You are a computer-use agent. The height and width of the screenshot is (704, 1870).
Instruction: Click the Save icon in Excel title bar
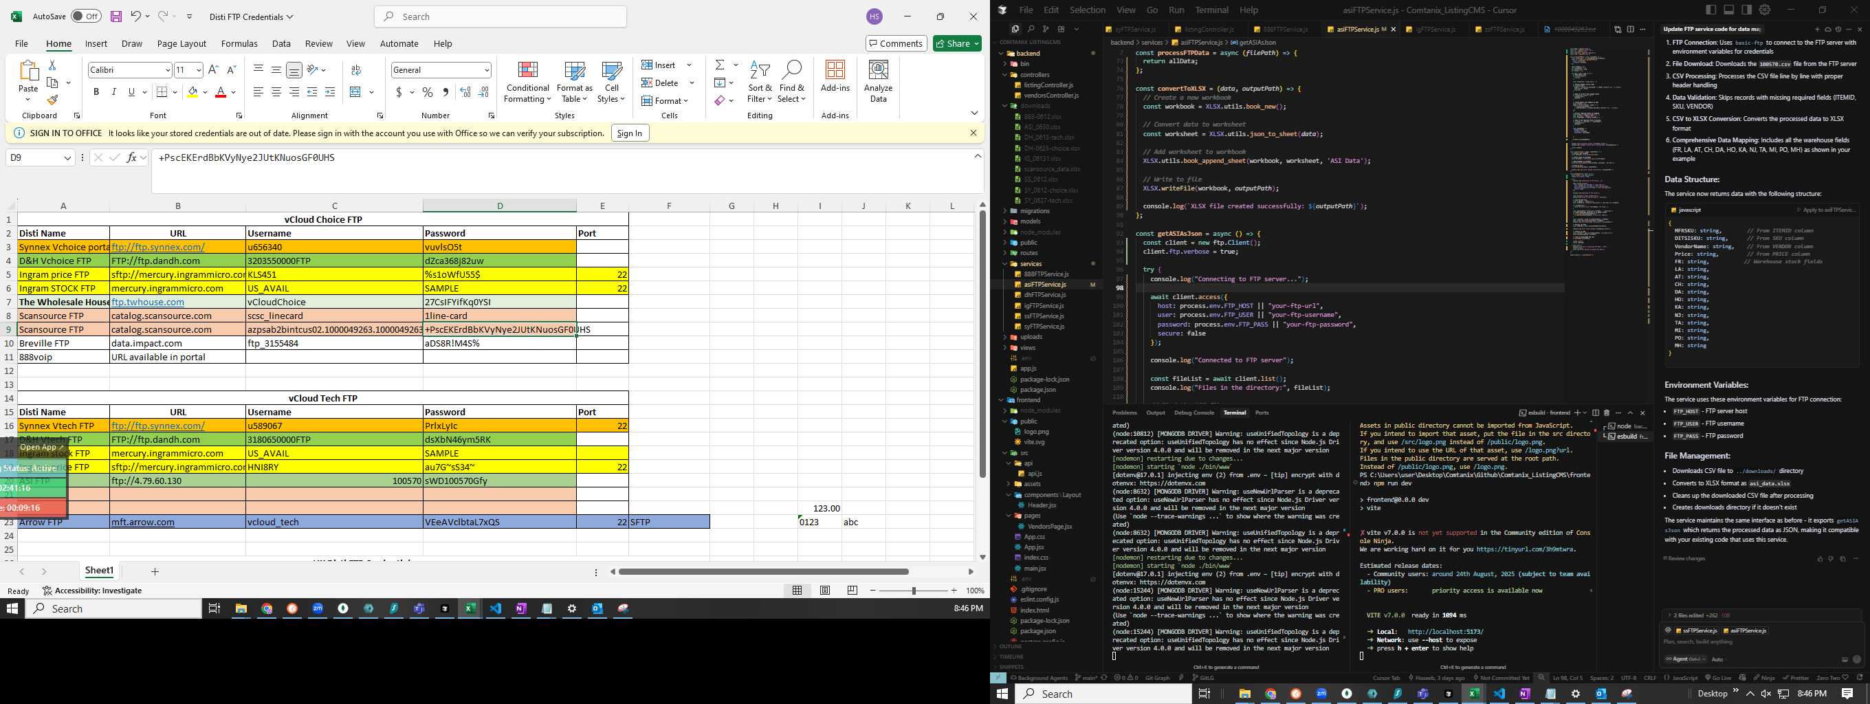click(x=116, y=16)
